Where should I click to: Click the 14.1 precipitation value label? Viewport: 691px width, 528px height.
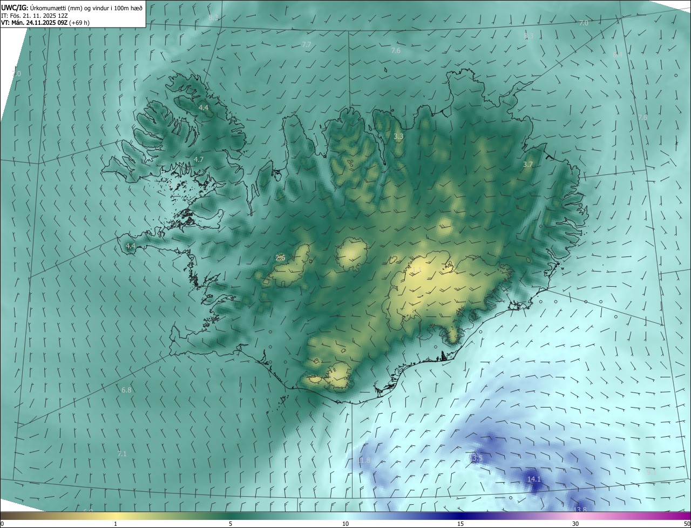[533, 479]
